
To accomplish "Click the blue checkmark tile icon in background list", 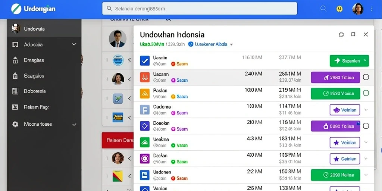I will click(118, 98).
